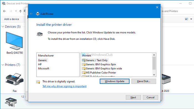Screen dimensions: 194x109
Task: Click the multifunction printer icon in details pane
Action: pos(11,102)
